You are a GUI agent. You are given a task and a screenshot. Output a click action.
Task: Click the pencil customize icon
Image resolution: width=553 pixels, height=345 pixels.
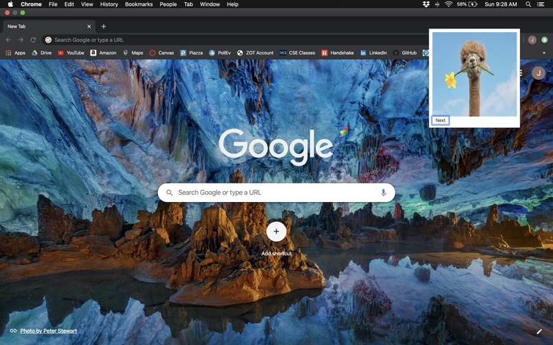539,331
